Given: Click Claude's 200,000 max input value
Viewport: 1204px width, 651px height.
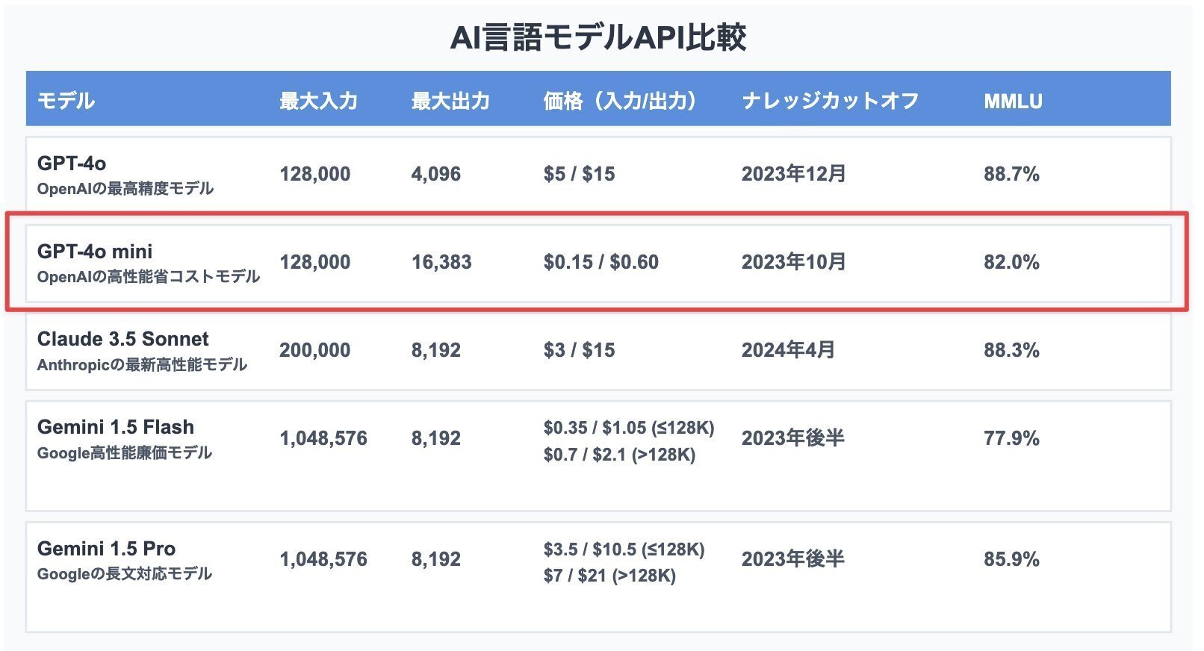Looking at the screenshot, I should pyautogui.click(x=314, y=350).
